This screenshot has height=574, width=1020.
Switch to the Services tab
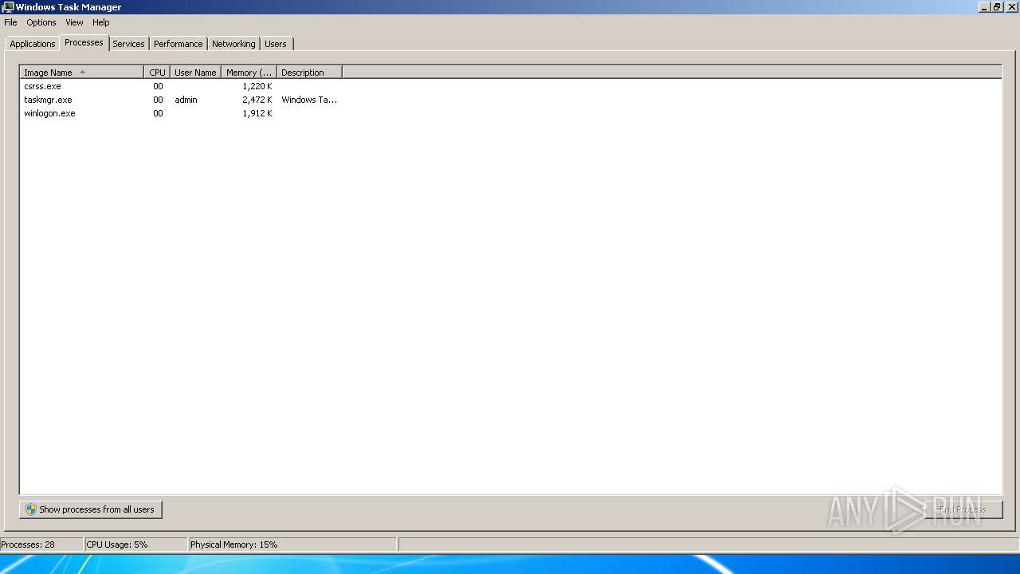tap(128, 44)
